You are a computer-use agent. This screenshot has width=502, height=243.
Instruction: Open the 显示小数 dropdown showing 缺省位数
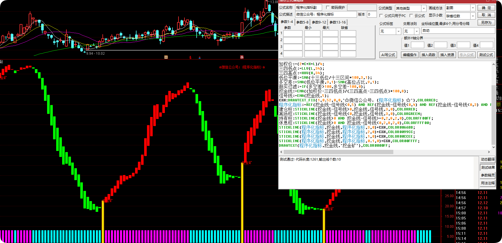click(473, 16)
